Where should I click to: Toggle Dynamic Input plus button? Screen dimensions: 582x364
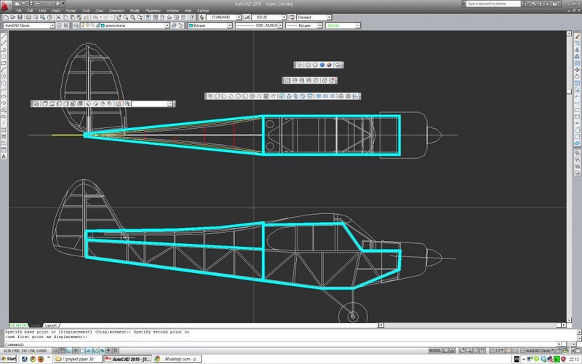(108, 350)
